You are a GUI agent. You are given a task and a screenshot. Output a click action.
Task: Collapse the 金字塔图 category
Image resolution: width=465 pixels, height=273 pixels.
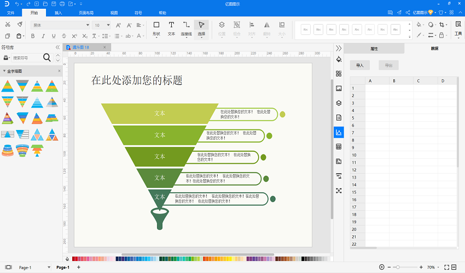pyautogui.click(x=4, y=71)
